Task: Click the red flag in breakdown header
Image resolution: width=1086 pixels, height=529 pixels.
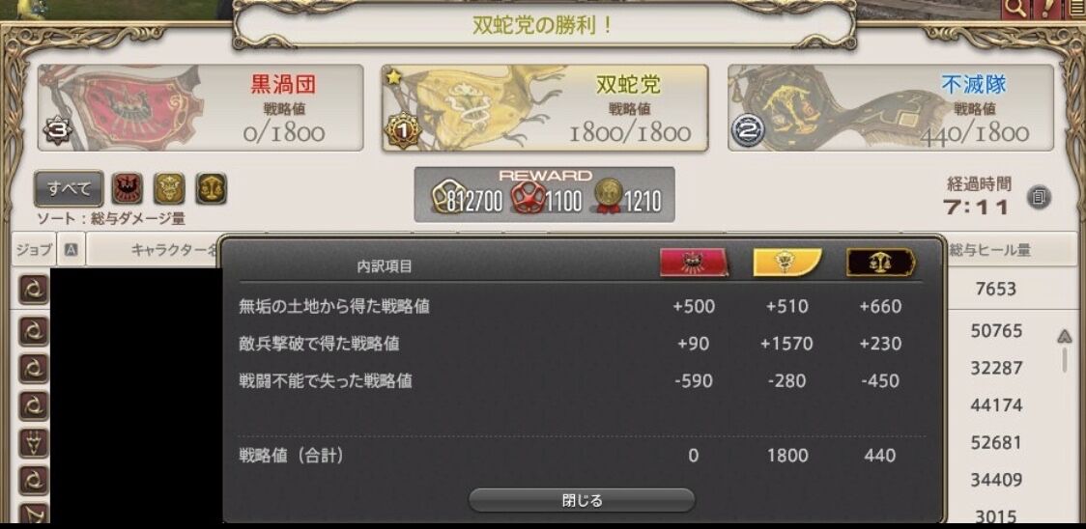Action: point(694,263)
